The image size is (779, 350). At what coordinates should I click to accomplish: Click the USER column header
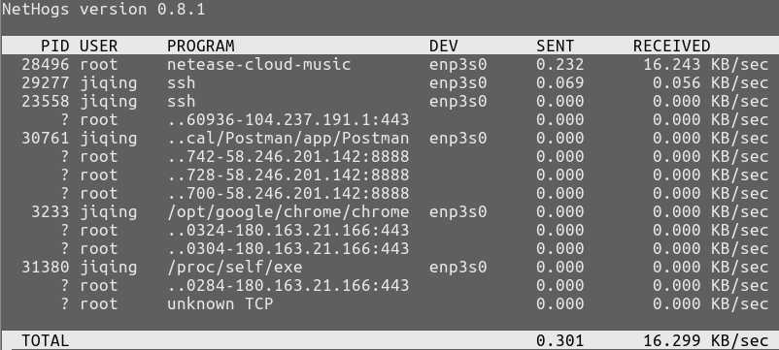pyautogui.click(x=98, y=47)
